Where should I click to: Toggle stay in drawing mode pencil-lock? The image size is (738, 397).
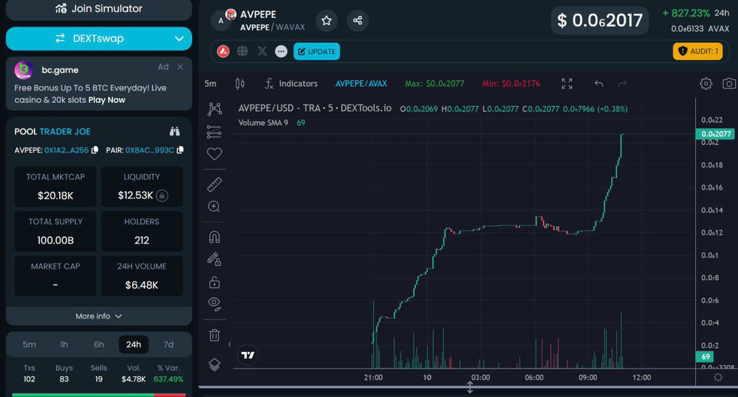[x=214, y=260]
